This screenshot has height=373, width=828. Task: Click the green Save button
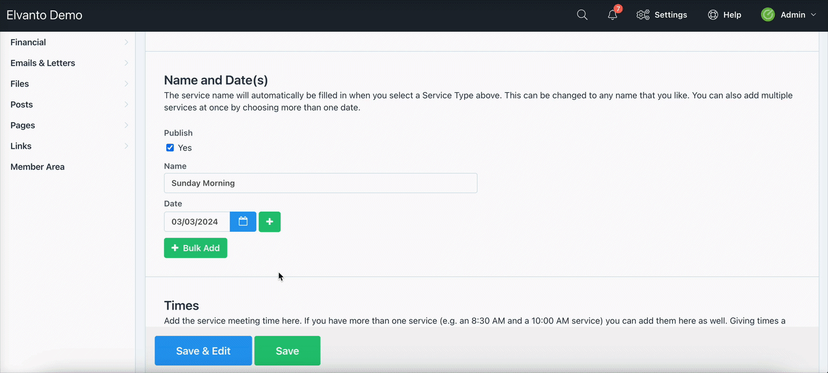coord(287,351)
